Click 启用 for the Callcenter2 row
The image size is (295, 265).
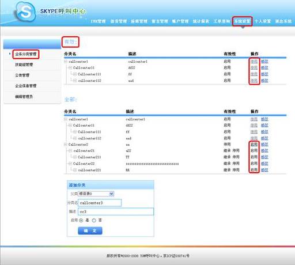pos(254,145)
